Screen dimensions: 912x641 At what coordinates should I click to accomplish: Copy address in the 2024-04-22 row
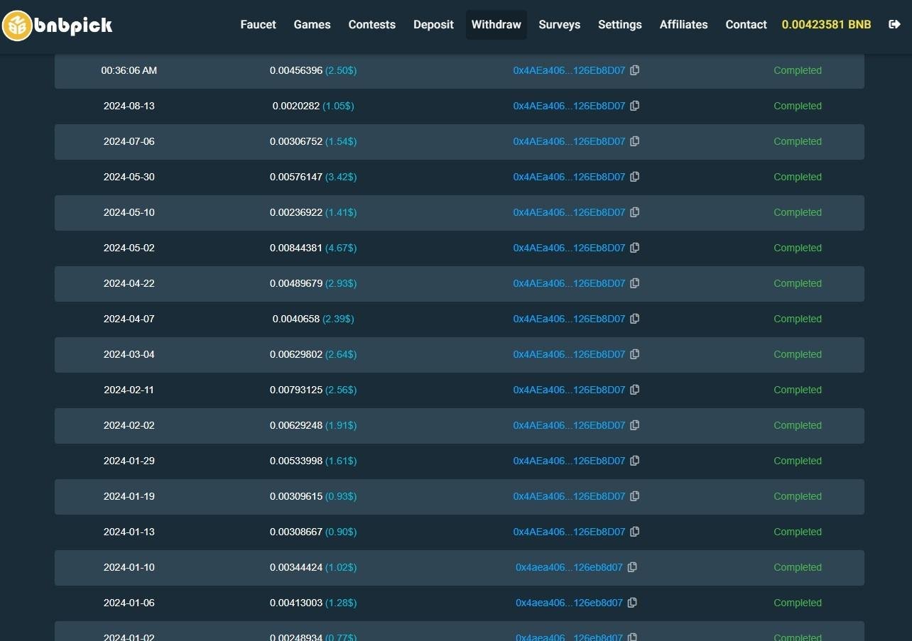coord(635,283)
